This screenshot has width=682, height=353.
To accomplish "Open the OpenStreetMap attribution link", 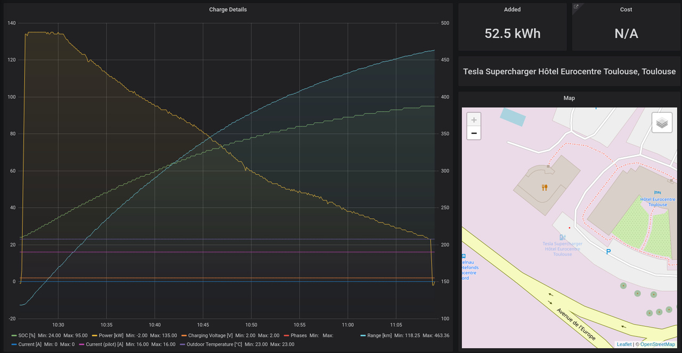I will tap(657, 344).
